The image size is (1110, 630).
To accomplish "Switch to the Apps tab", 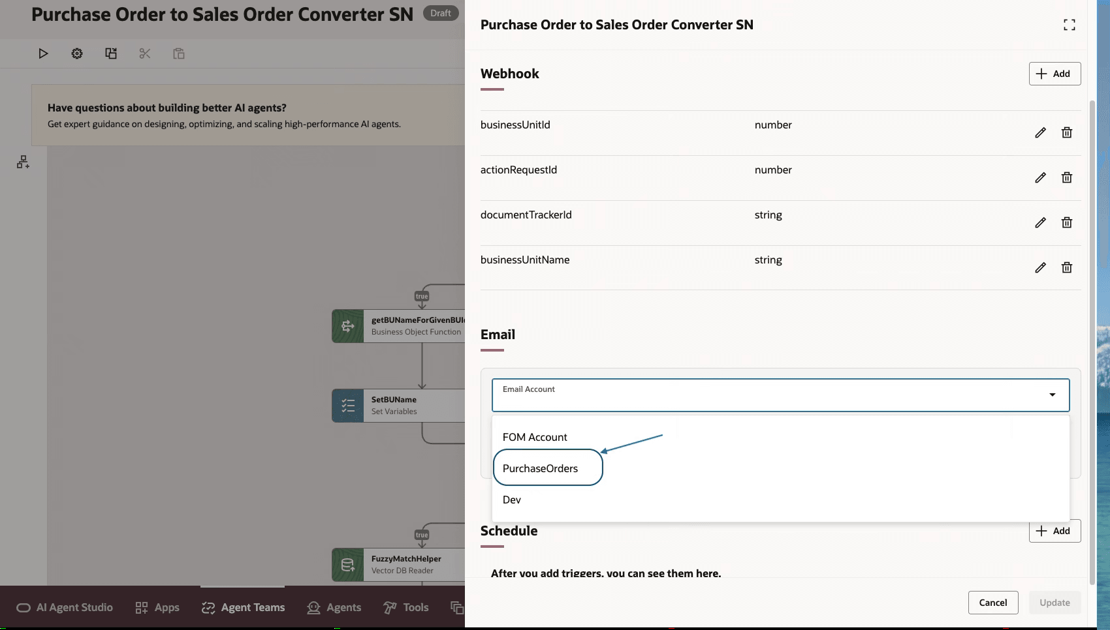I will [157, 607].
